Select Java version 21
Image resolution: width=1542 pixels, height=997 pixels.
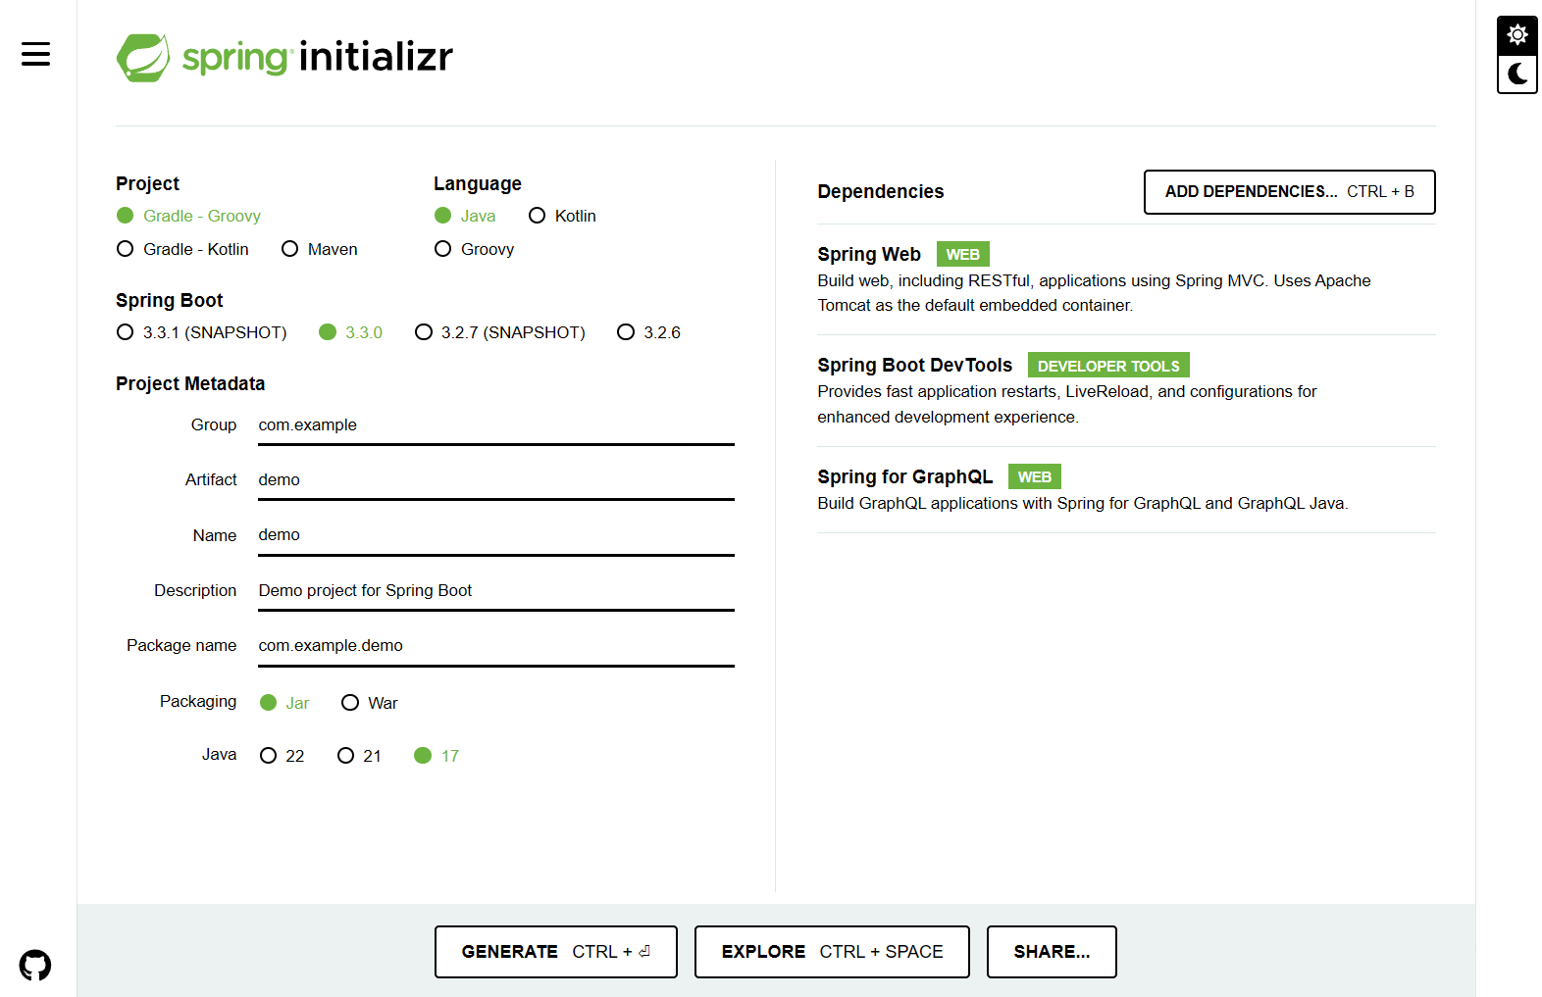click(359, 756)
